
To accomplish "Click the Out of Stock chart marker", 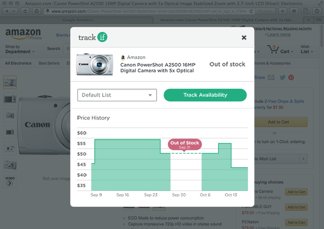I will (x=184, y=144).
